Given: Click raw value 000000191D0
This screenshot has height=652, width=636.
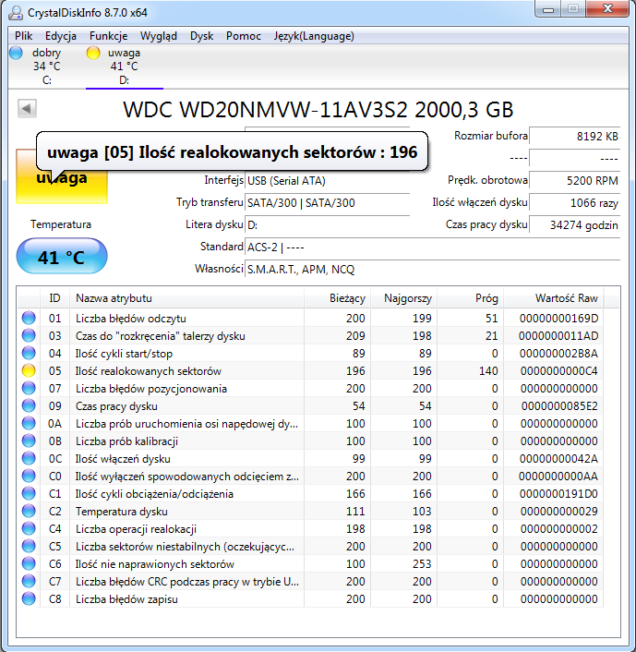Looking at the screenshot, I should point(558,493).
